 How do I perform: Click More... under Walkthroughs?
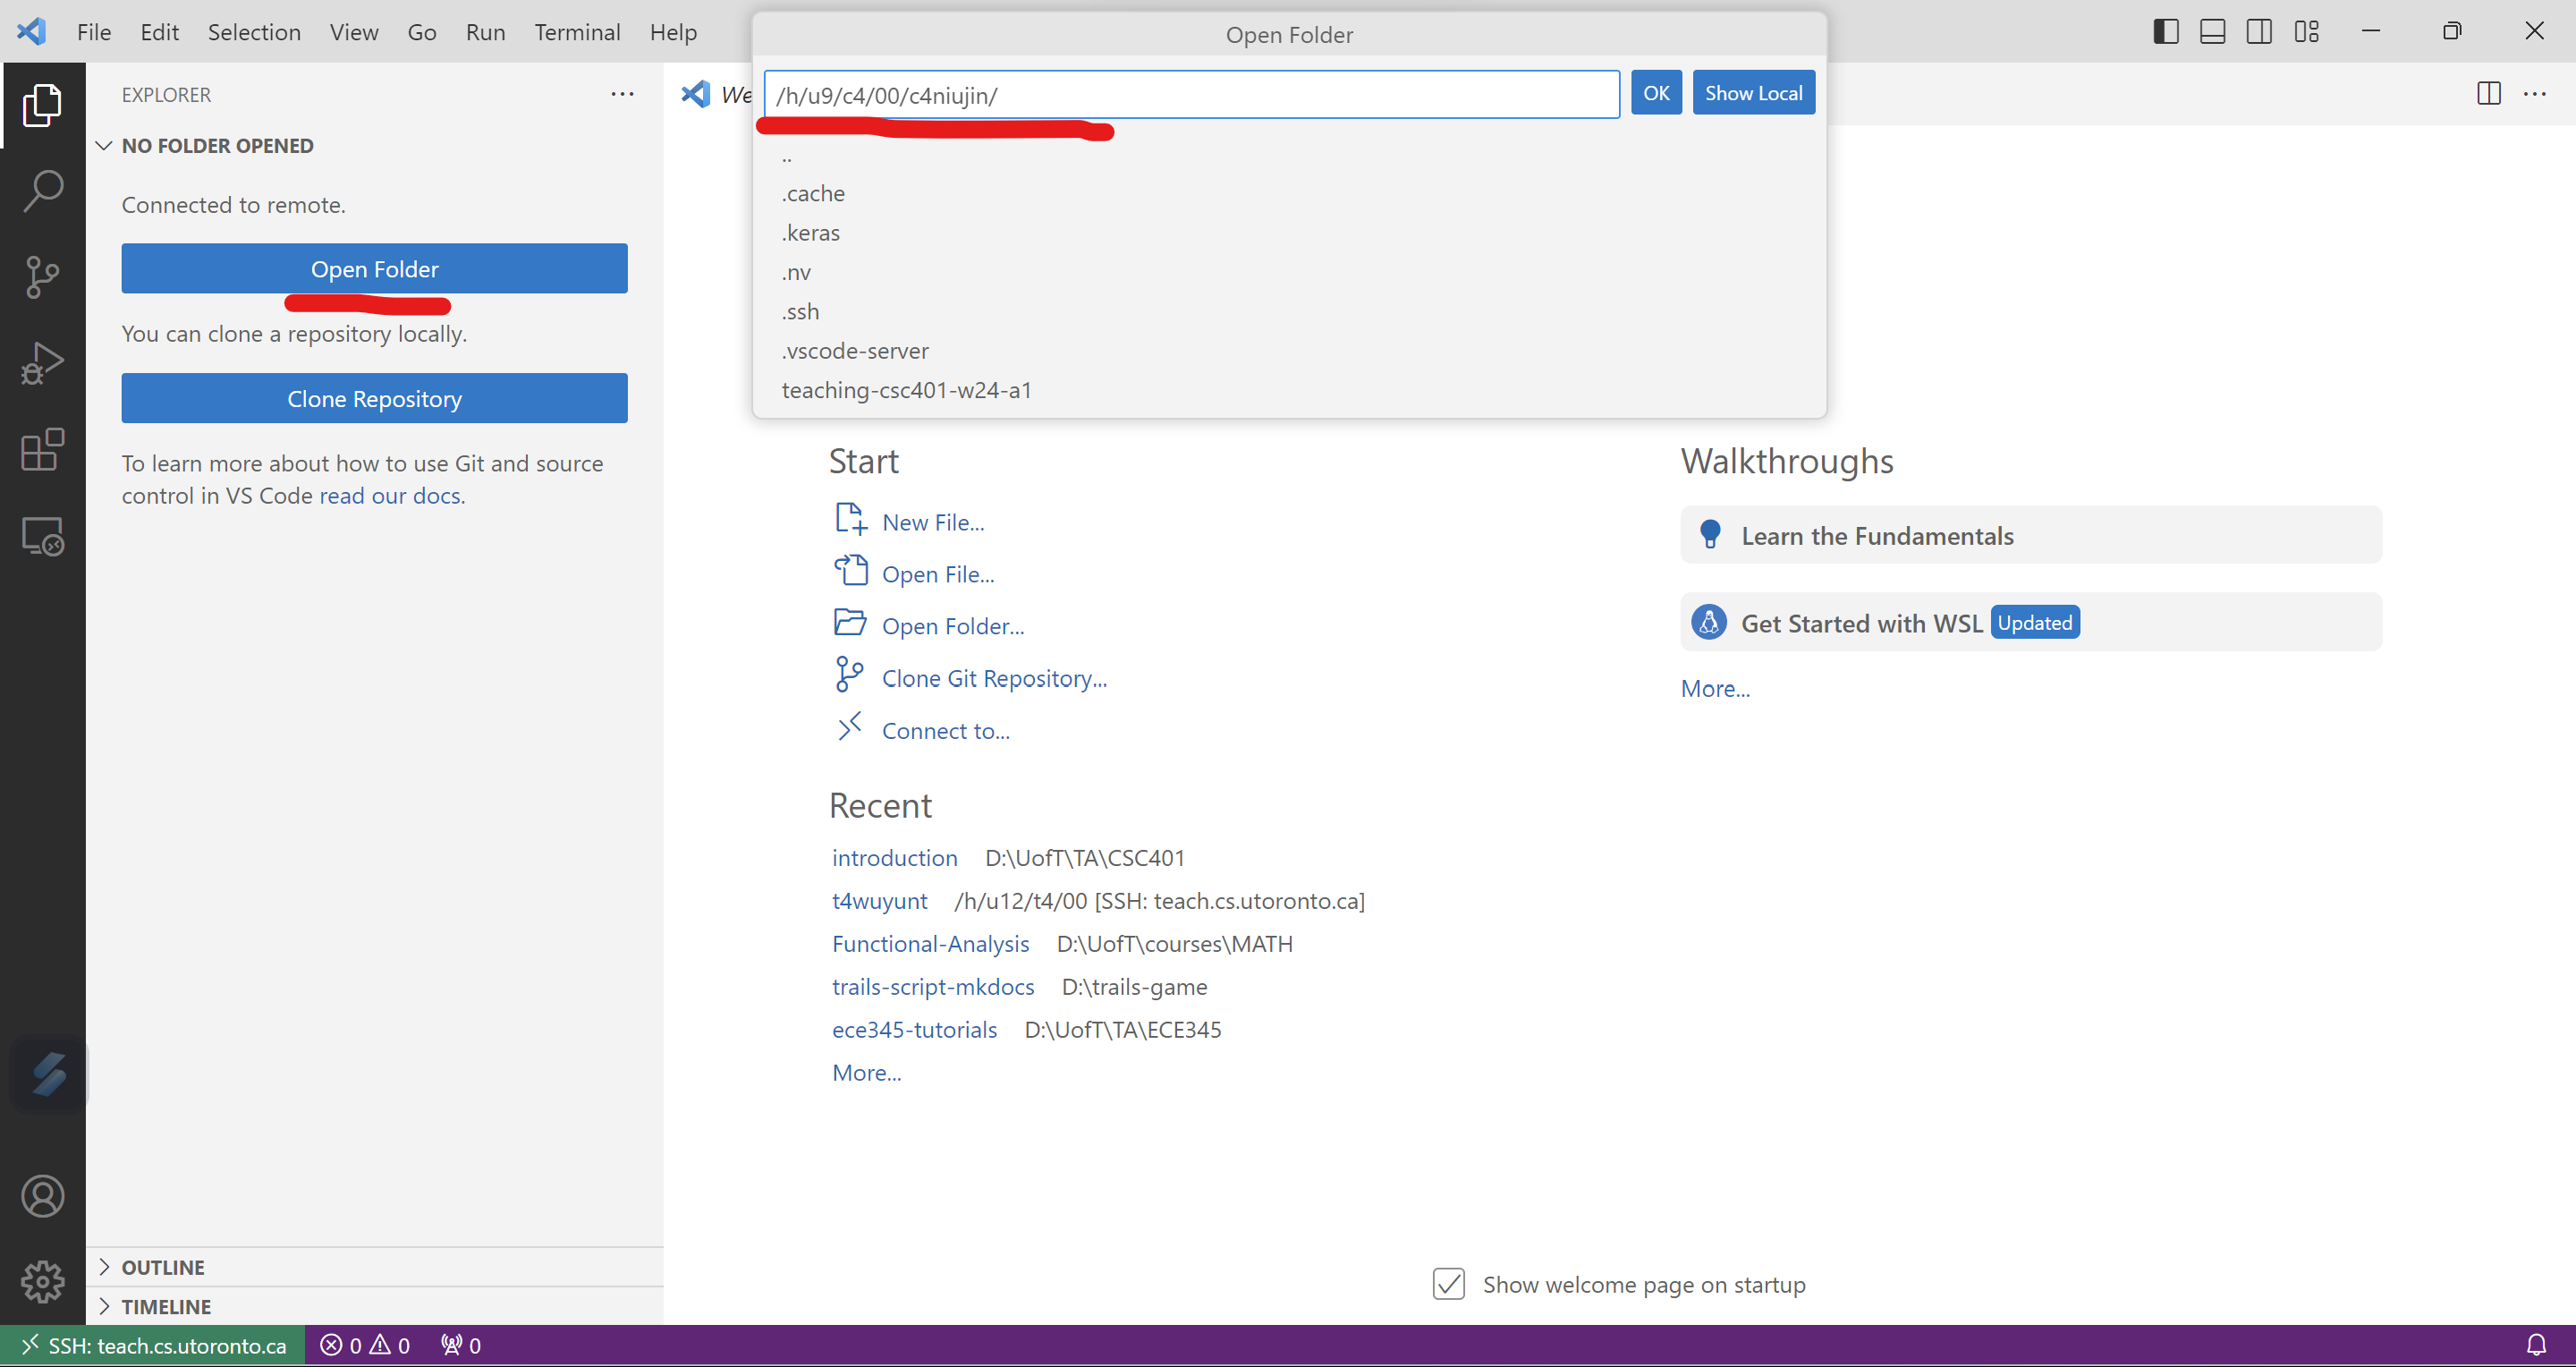coord(1715,688)
